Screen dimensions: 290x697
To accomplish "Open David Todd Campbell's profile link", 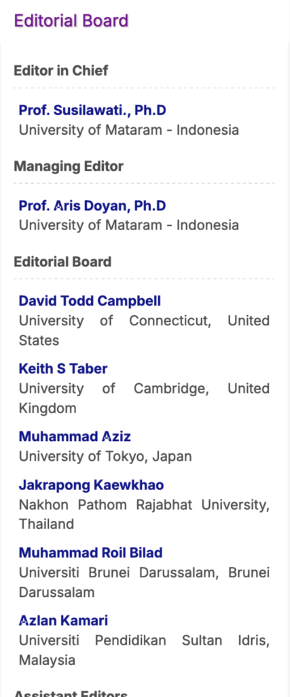I will point(90,301).
